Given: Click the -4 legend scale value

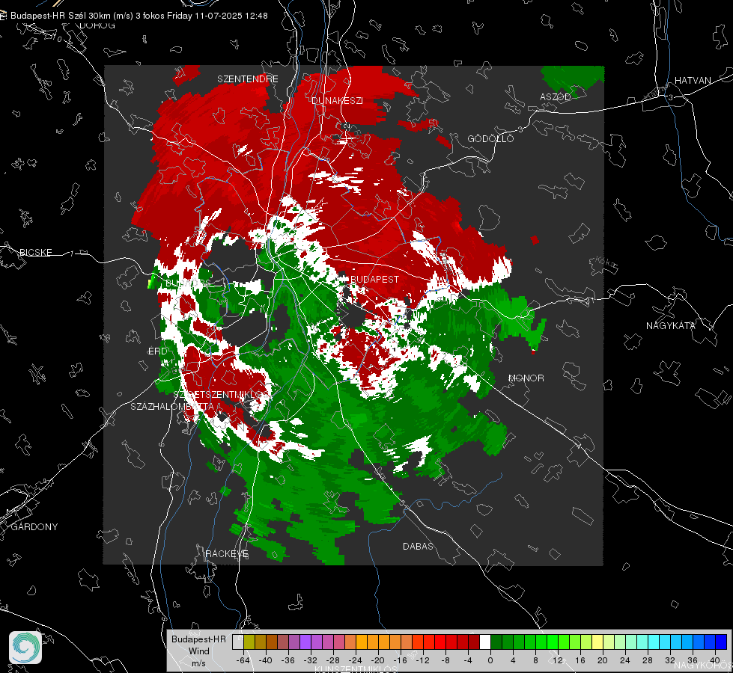Looking at the screenshot, I should click(468, 660).
